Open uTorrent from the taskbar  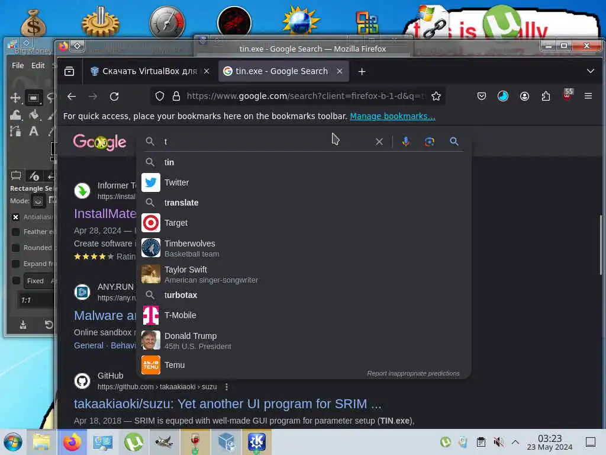tap(134, 442)
